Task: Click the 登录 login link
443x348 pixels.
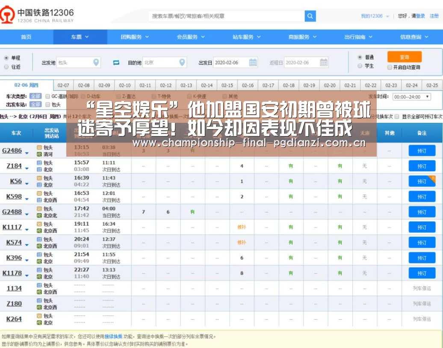Action: (420, 16)
